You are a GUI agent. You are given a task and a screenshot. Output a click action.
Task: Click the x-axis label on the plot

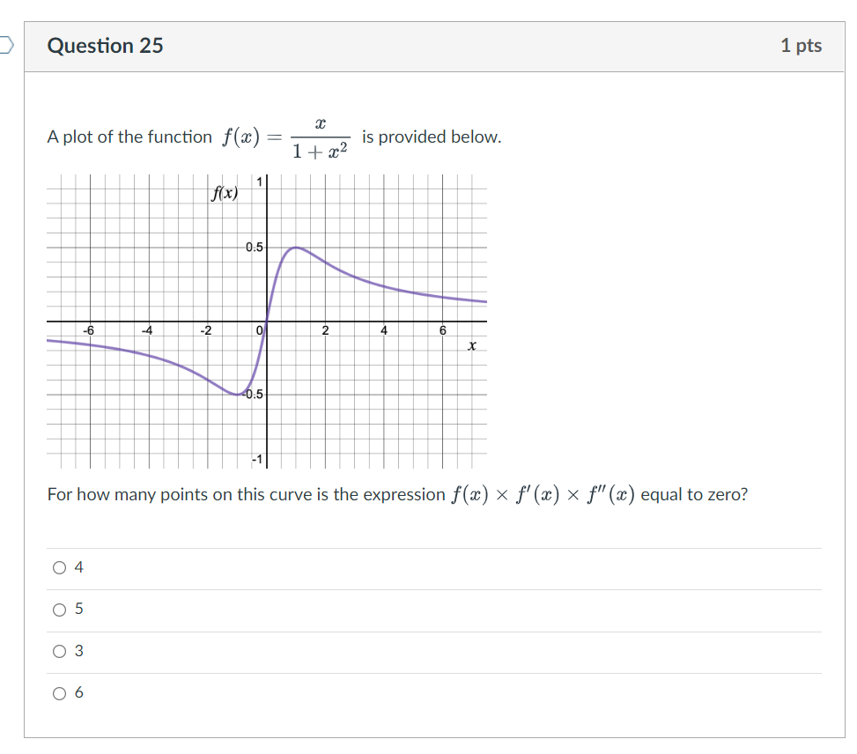click(x=471, y=347)
